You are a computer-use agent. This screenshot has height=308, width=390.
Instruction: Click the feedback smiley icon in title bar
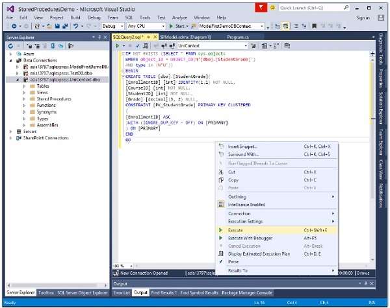[271, 8]
